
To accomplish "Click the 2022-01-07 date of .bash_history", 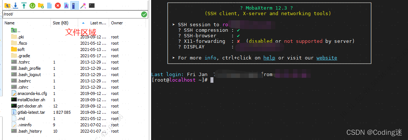I will 93,131.
